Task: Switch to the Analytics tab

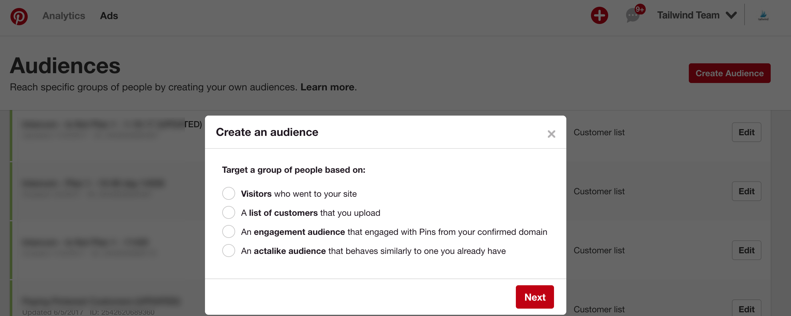Action: point(63,15)
